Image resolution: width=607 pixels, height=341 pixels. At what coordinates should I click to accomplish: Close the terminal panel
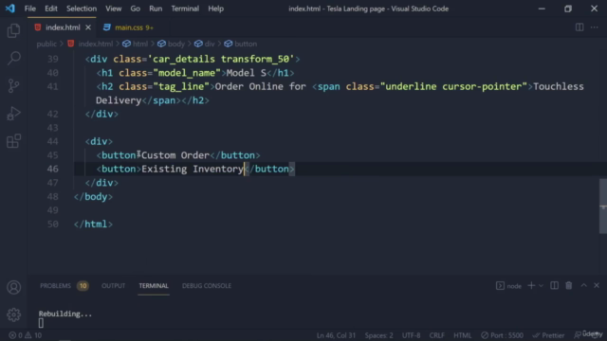click(597, 286)
